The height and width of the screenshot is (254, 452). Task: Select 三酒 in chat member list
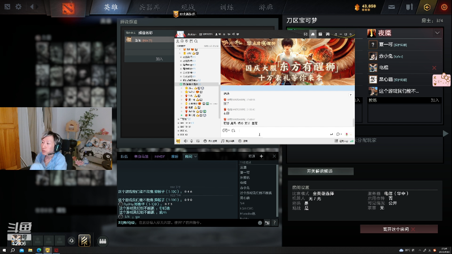(244, 167)
